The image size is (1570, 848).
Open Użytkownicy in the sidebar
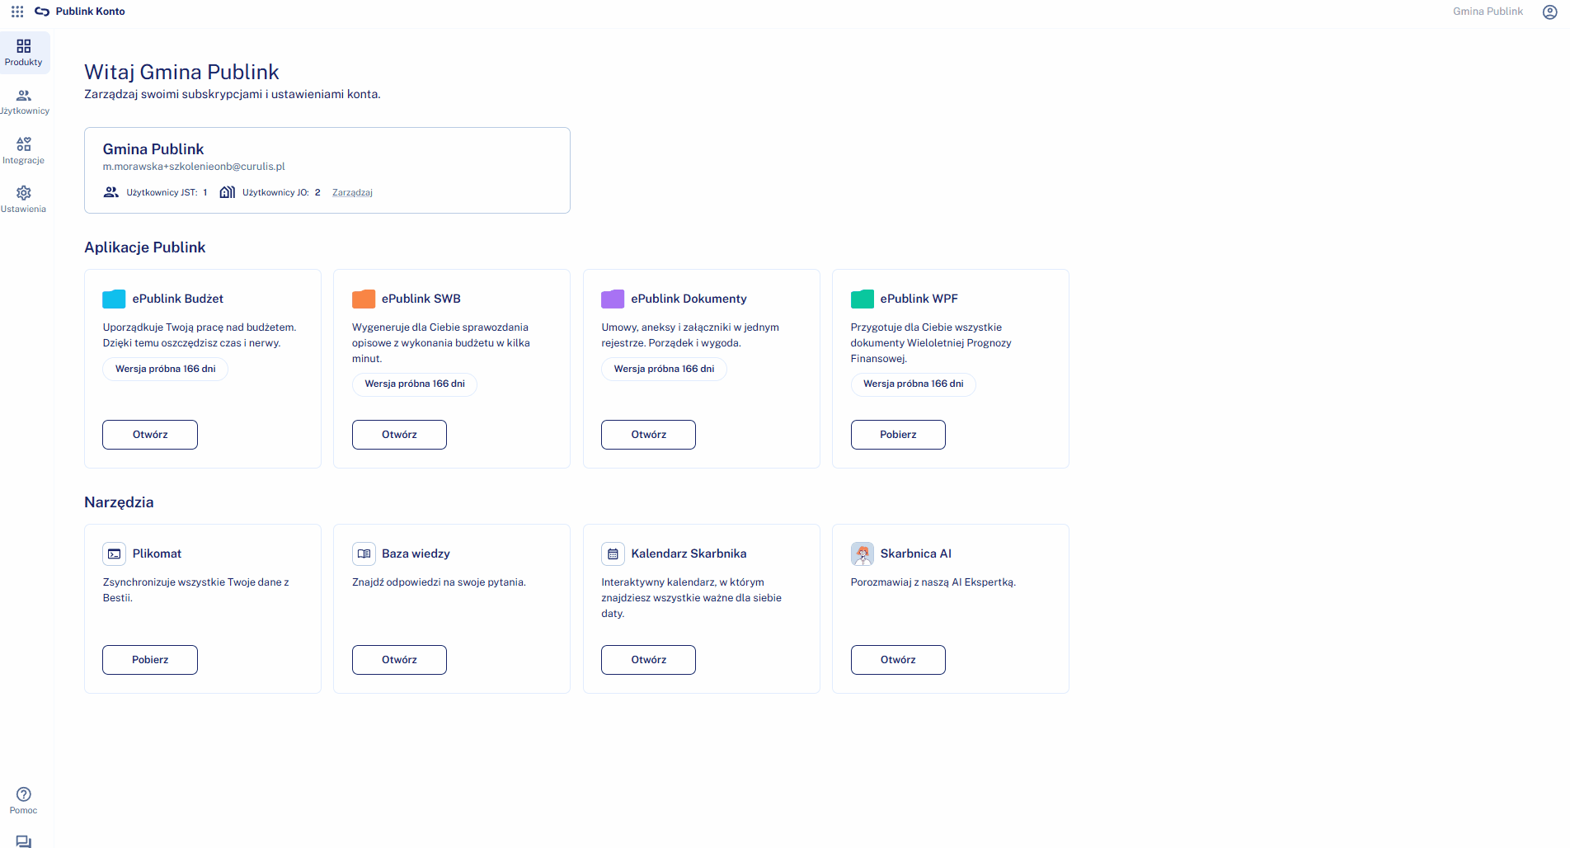point(24,101)
